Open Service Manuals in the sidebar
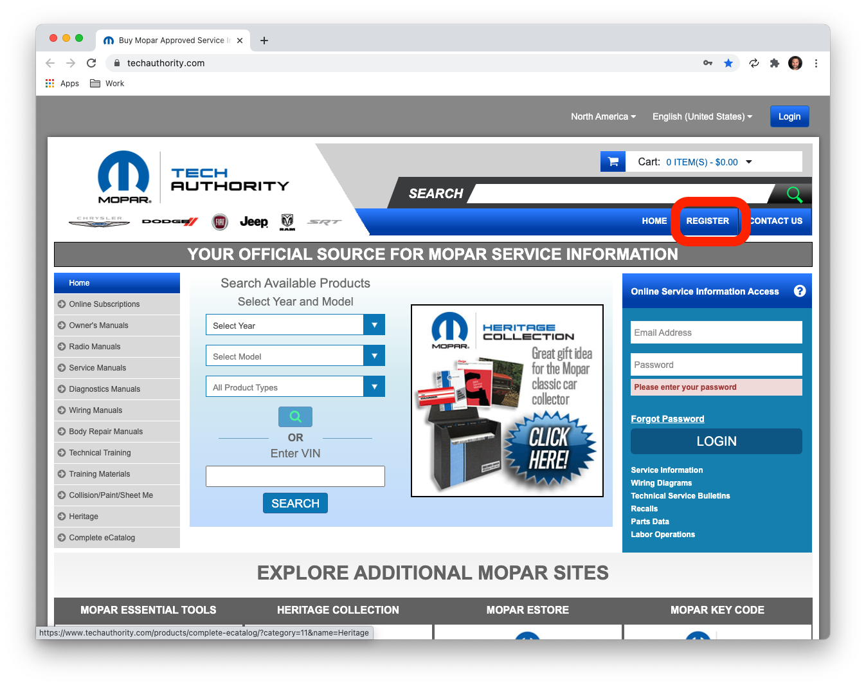 pos(117,368)
